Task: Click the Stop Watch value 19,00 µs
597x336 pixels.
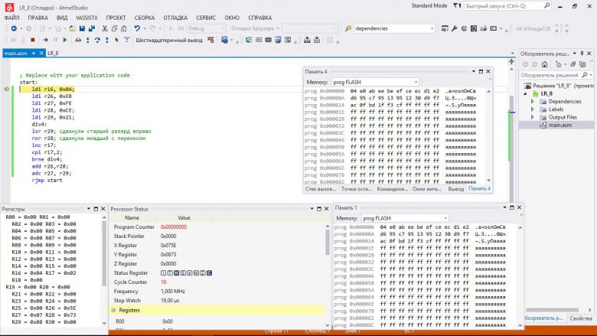Action: pos(170,301)
